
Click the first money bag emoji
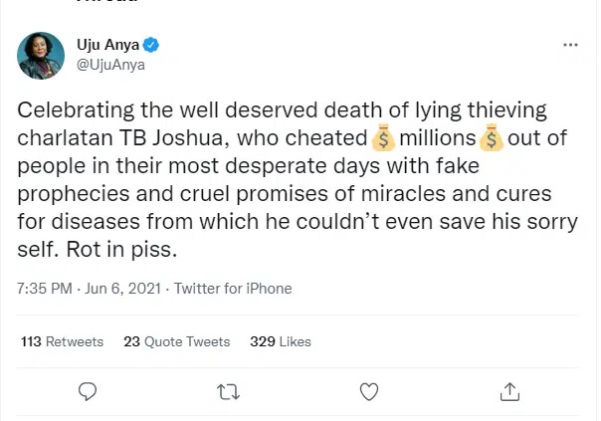[x=382, y=138]
